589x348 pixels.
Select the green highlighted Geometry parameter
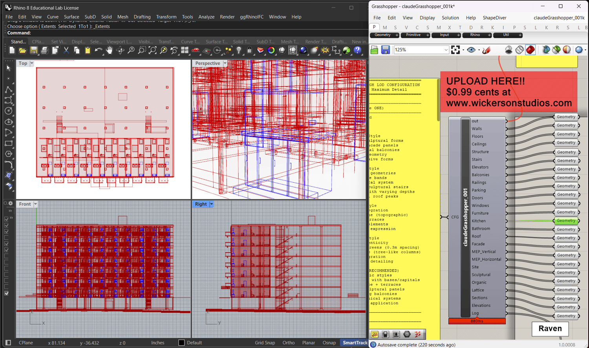(x=566, y=221)
